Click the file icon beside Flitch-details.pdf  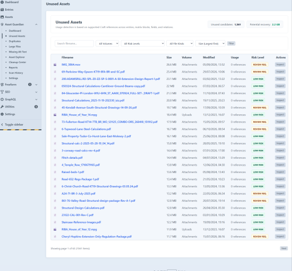55,158
